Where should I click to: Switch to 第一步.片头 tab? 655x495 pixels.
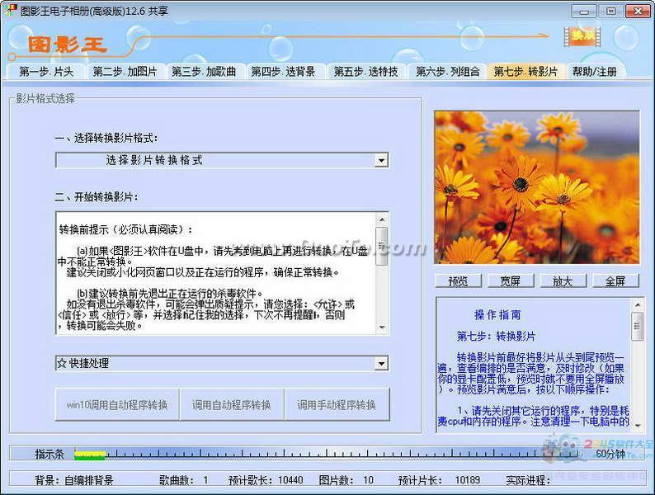click(46, 72)
